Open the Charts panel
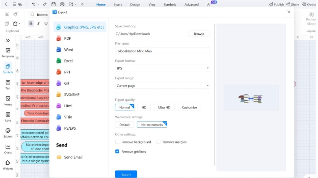318x178 pixels. pyautogui.click(x=8, y=149)
